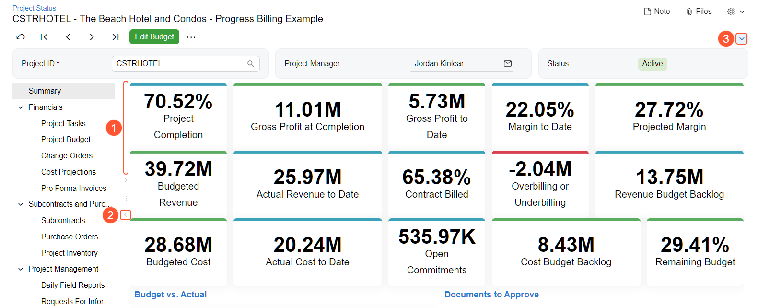Open the gear settings dropdown
The width and height of the screenshot is (758, 308).
pos(735,12)
